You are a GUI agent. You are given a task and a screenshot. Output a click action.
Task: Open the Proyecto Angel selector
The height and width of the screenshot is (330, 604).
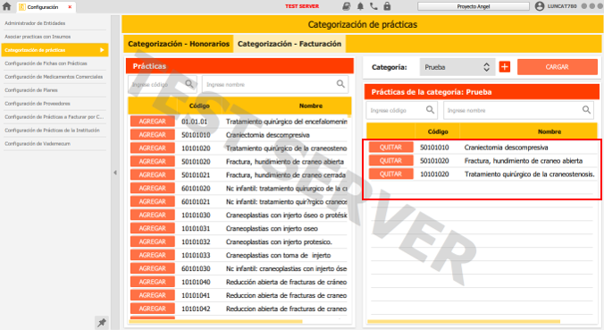point(474,6)
